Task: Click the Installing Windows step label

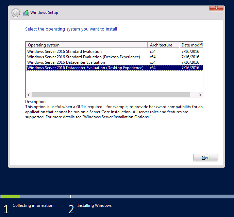Action: coord(95,205)
